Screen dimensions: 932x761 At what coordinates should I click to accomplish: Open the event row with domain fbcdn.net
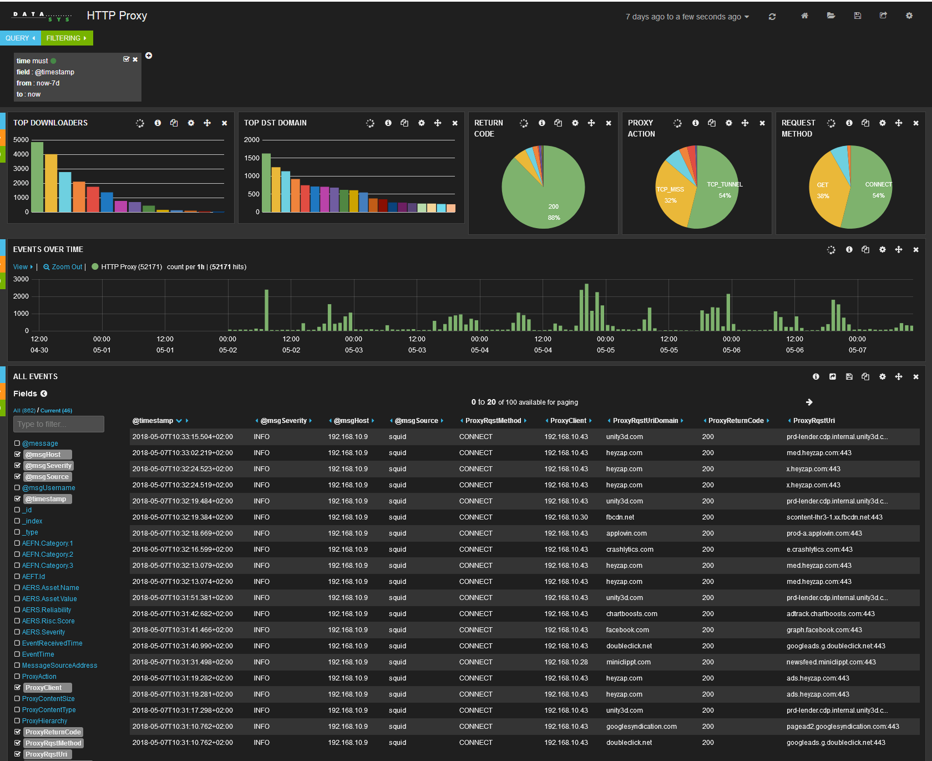coord(525,517)
